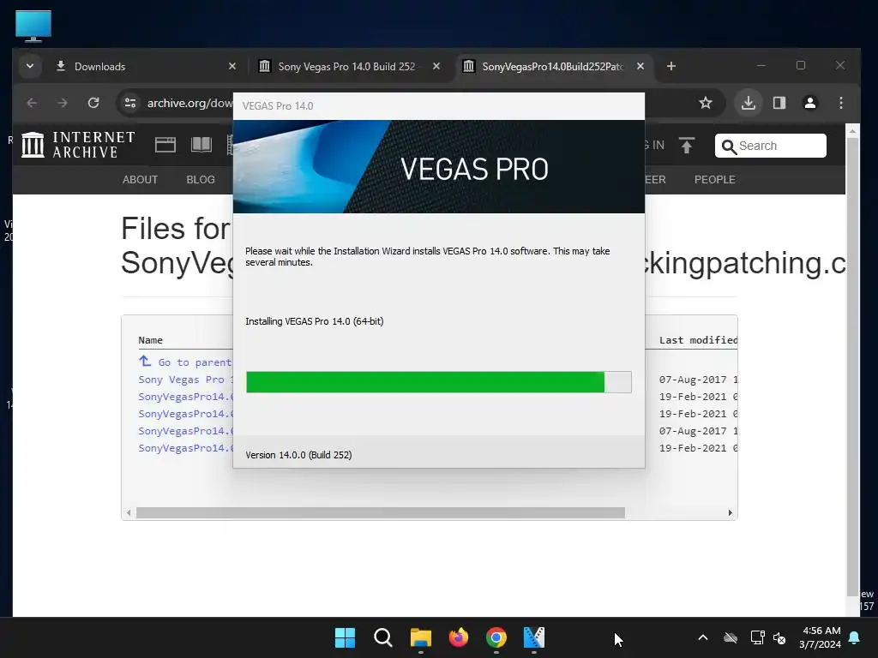This screenshot has height=658, width=878.
Task: Click right arrow of file listing scrollbar
Action: click(x=730, y=512)
